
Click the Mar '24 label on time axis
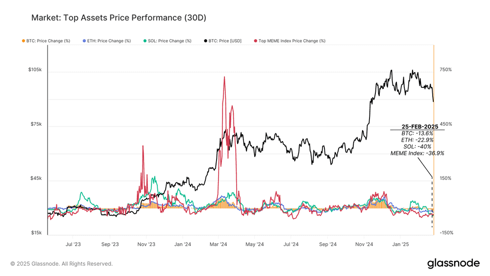click(218, 245)
